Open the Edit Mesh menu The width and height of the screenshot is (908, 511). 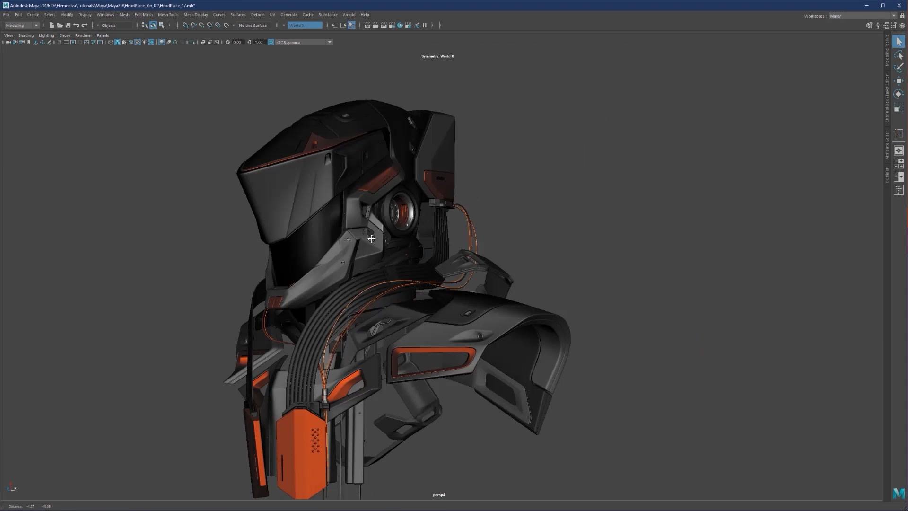coord(144,15)
